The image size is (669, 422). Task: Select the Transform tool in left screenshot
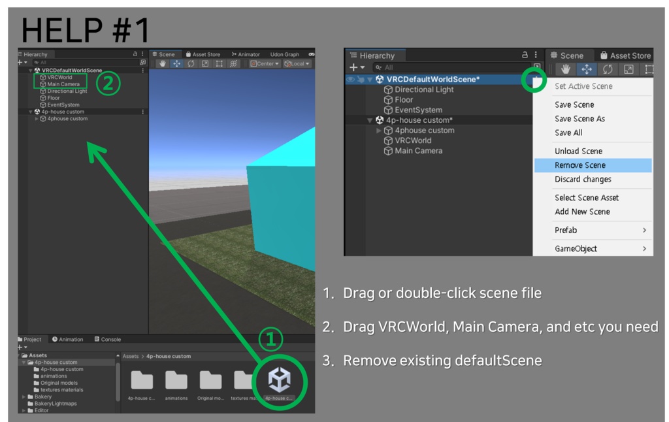[x=233, y=63]
